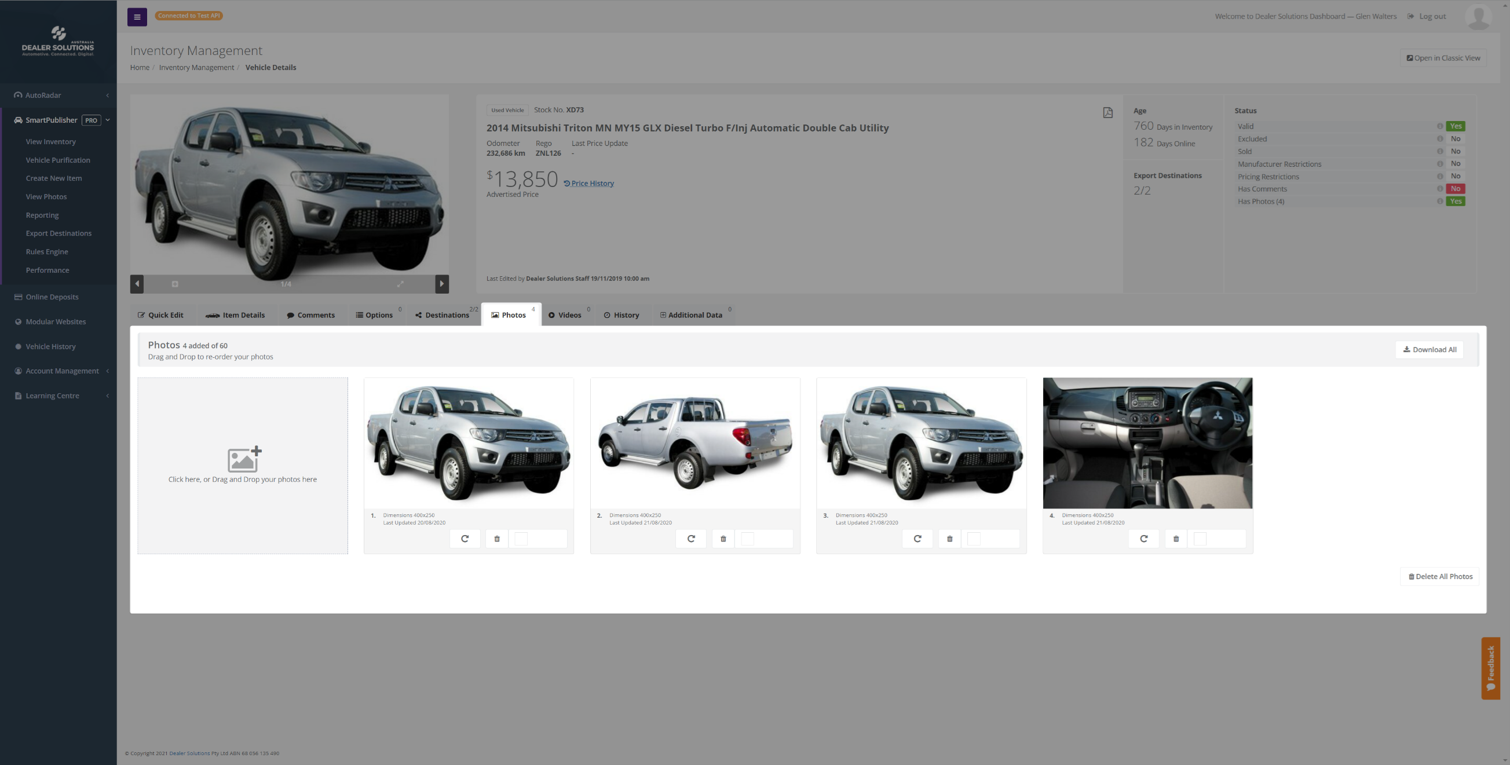Image resolution: width=1510 pixels, height=765 pixels.
Task: Click the Dealer Solutions logo
Action: coord(58,41)
